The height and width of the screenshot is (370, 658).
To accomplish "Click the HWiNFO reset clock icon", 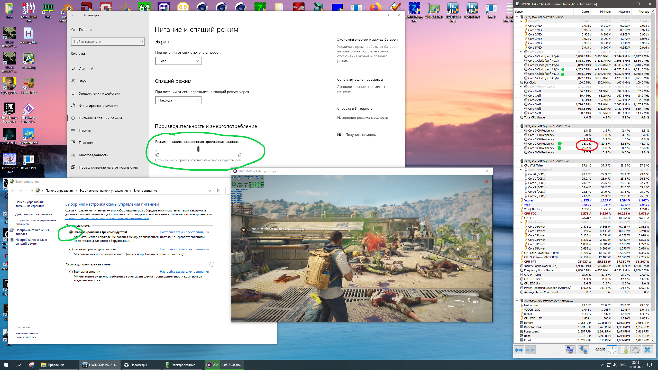I will pyautogui.click(x=612, y=350).
